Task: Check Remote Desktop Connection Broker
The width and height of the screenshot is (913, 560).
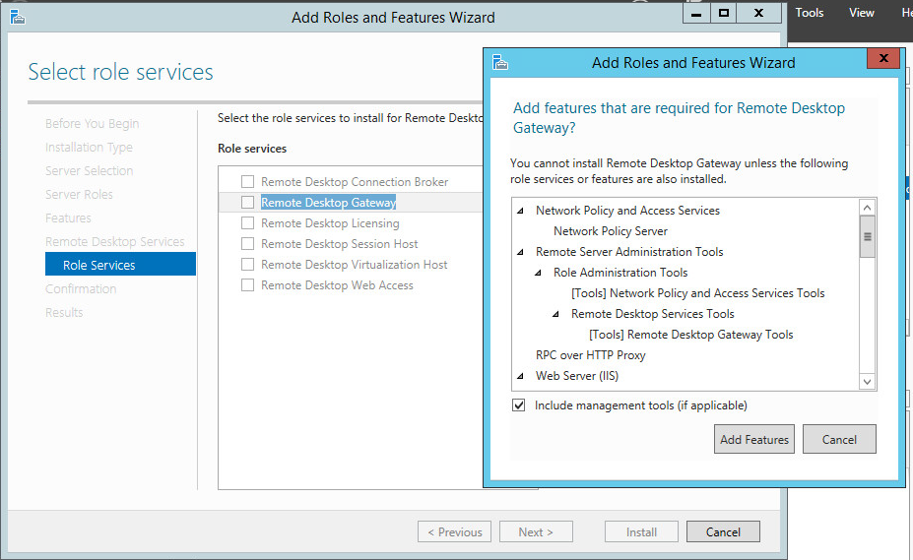Action: click(x=248, y=182)
